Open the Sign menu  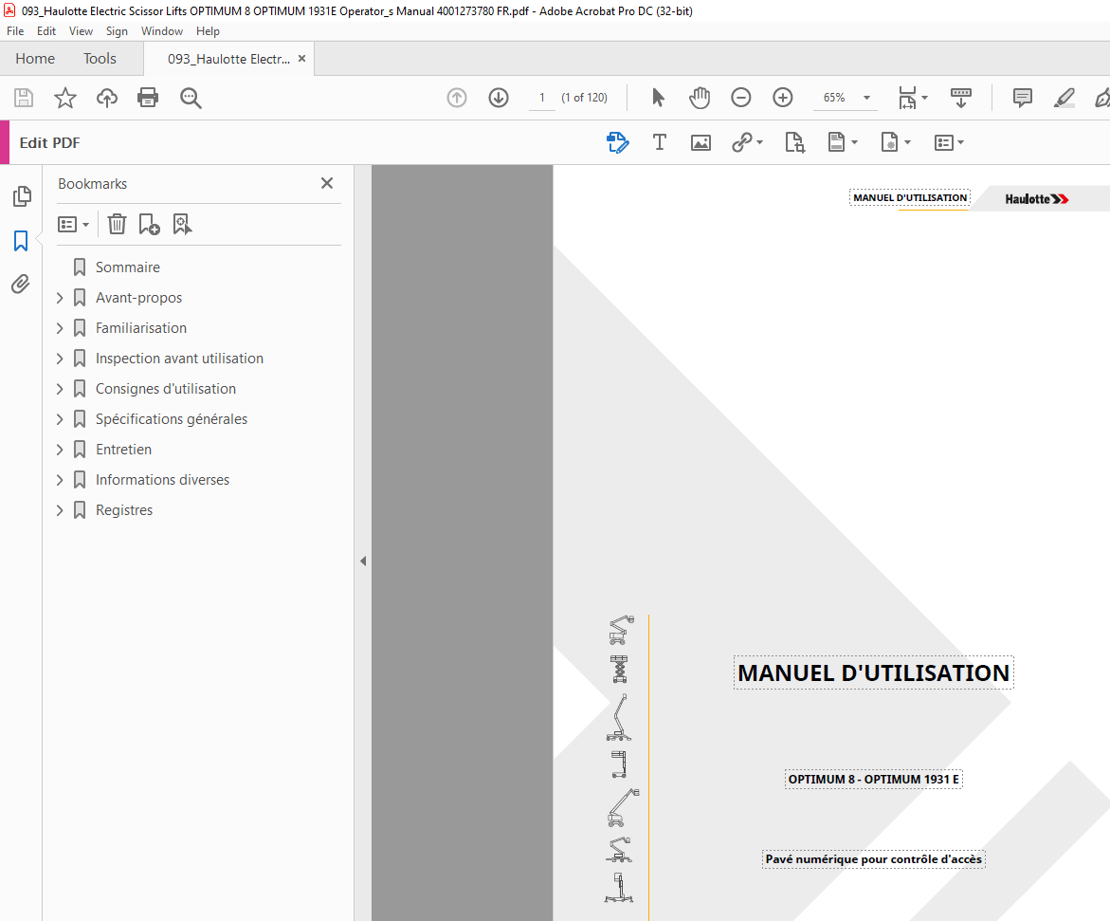117,31
